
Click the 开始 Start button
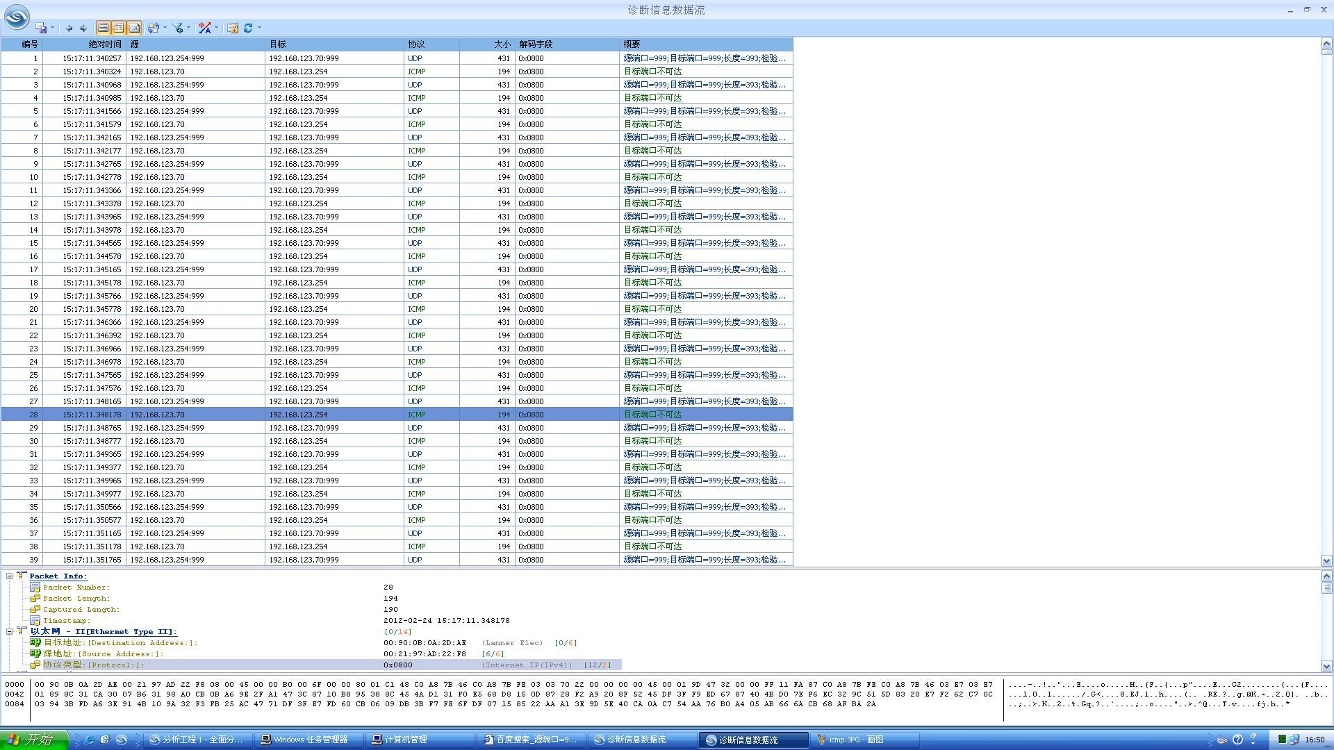coord(33,740)
